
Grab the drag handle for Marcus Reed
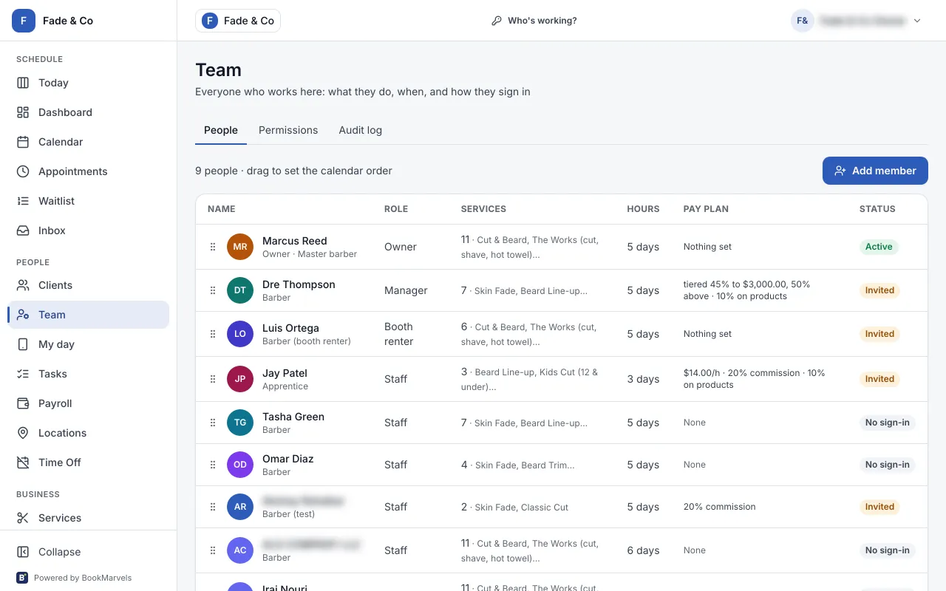click(213, 247)
